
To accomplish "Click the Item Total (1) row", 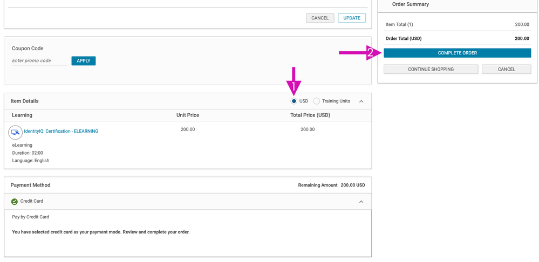I will [399, 25].
